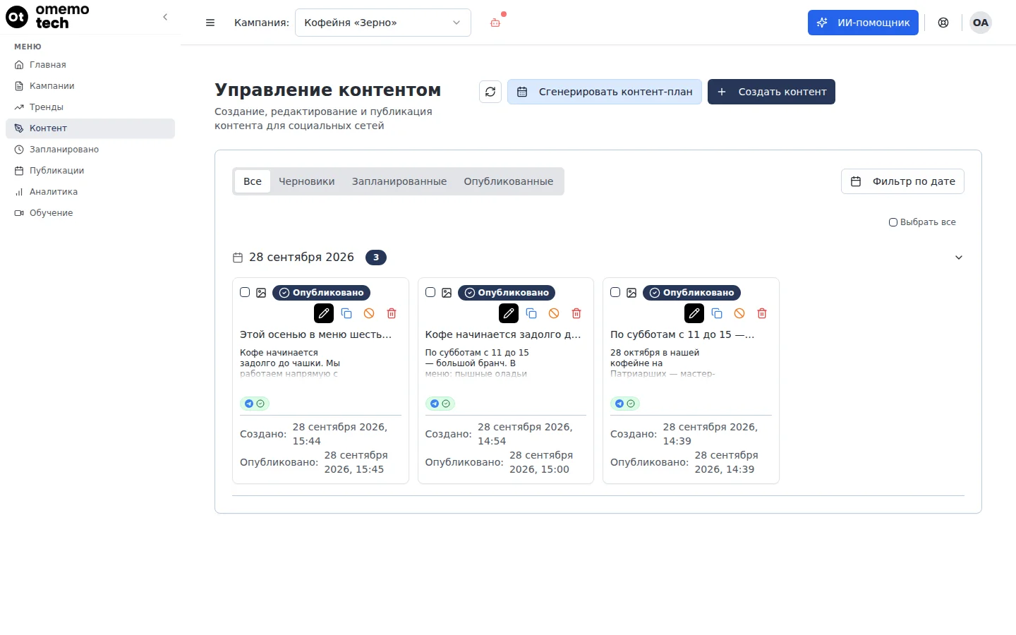1016x635 pixels.
Task: Cancel publication of 'По субботам с 11 до 15 —…'
Action: (739, 313)
